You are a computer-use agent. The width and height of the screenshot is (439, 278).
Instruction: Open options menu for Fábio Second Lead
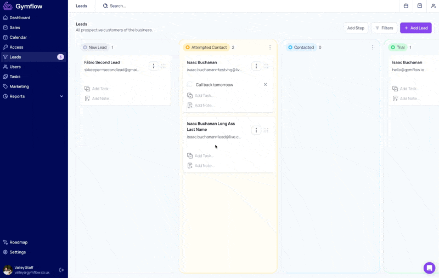(154, 66)
